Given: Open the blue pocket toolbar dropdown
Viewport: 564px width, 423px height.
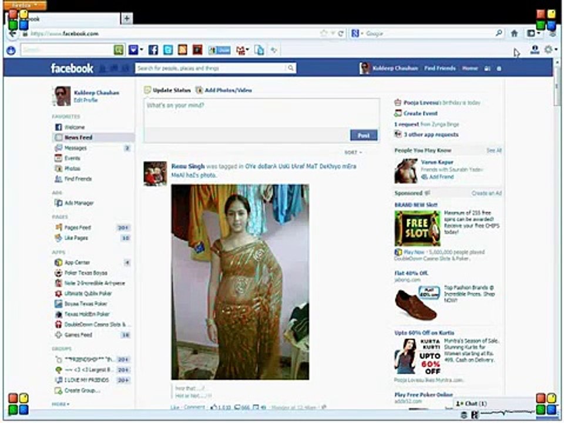Looking at the screenshot, I should (x=136, y=50).
